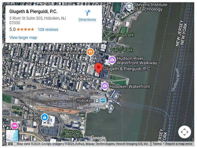Image resolution: width=197 pixels, height=148 pixels.
Task: Click the Directions text link
Action: tap(87, 20)
